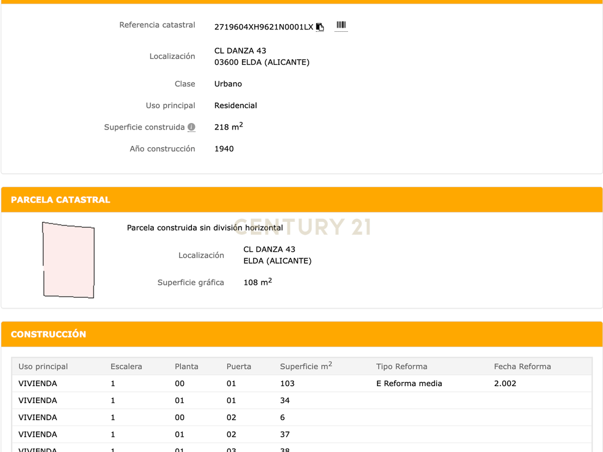Select the VIVIENDA row with 103 m²
The image size is (603, 452).
click(x=302, y=384)
